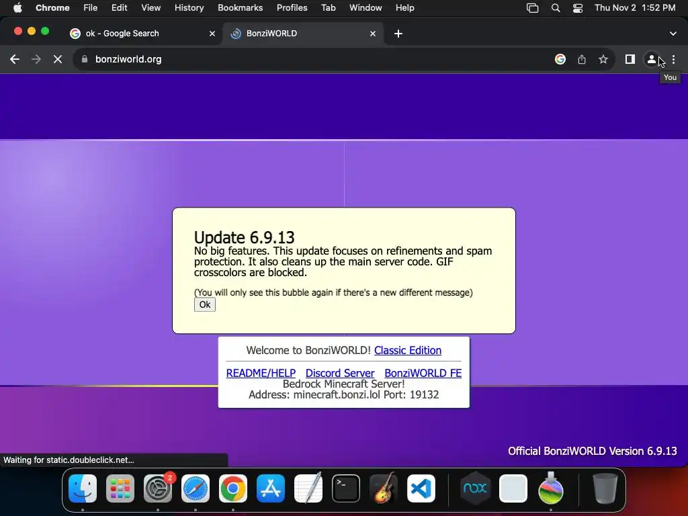Open GarageBand from the Dock
Screen dimensions: 688x516
[x=384, y=488]
